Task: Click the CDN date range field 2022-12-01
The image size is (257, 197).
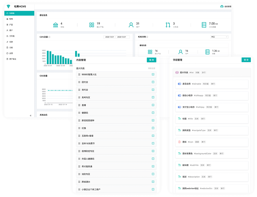Action: 109,37
